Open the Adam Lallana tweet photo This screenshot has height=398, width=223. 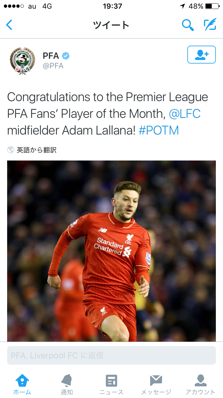pos(111,251)
